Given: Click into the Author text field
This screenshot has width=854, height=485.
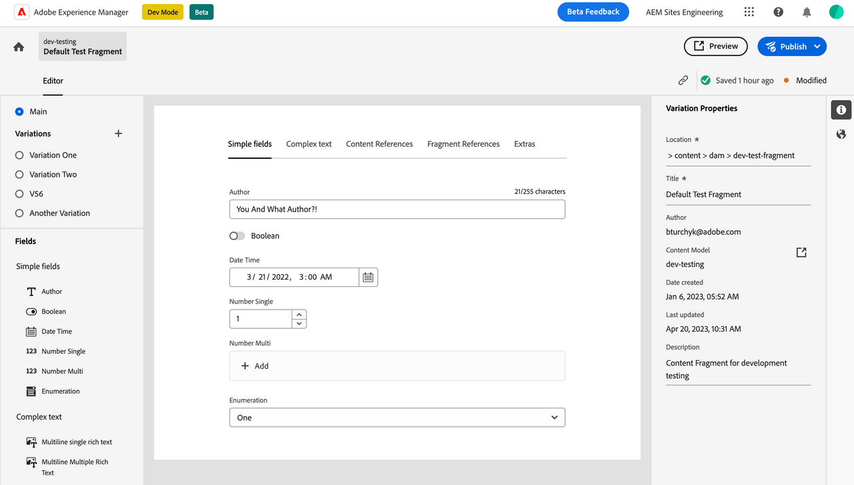Looking at the screenshot, I should 397,209.
